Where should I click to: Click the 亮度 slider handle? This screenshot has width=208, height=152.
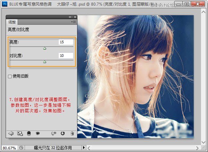pos(45,48)
